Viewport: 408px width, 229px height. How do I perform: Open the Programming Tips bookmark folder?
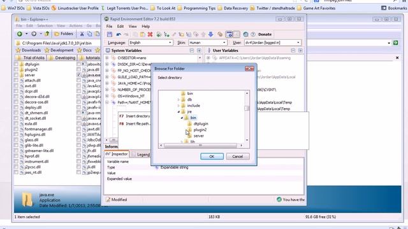pyautogui.click(x=197, y=8)
